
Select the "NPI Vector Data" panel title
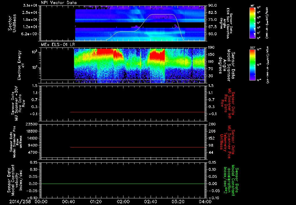(x=59, y=3)
